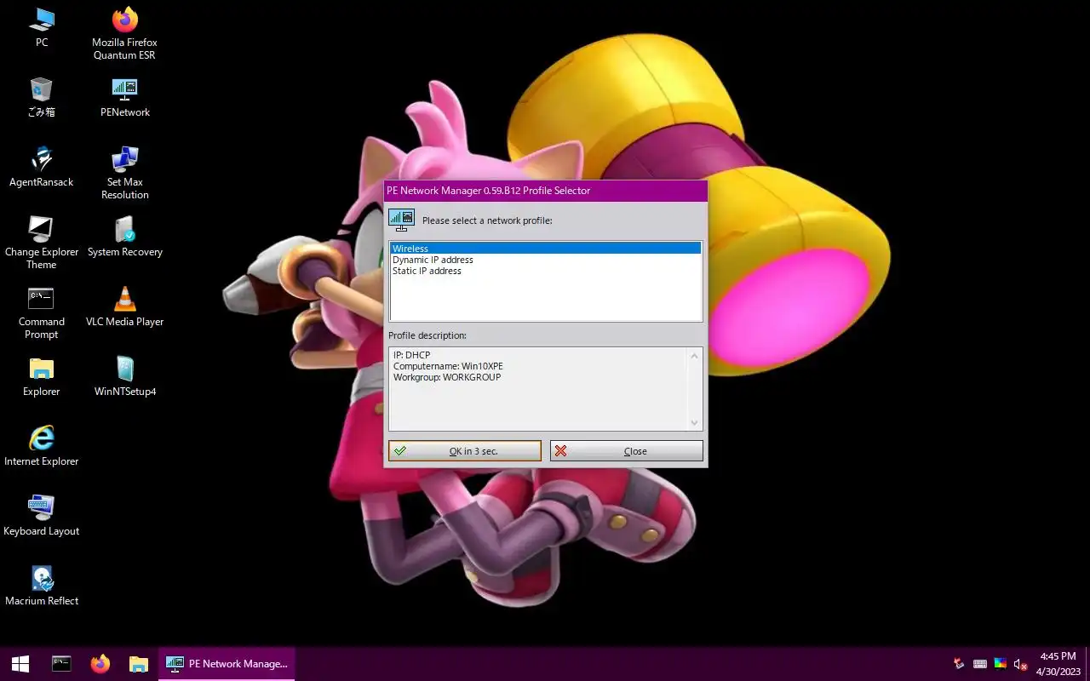Screen dimensions: 1090x681
Task: Click the description box scroll-up arrow
Action: point(694,356)
